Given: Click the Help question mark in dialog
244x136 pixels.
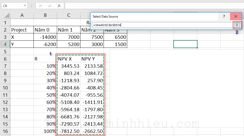Looking at the screenshot, I should [224, 16].
